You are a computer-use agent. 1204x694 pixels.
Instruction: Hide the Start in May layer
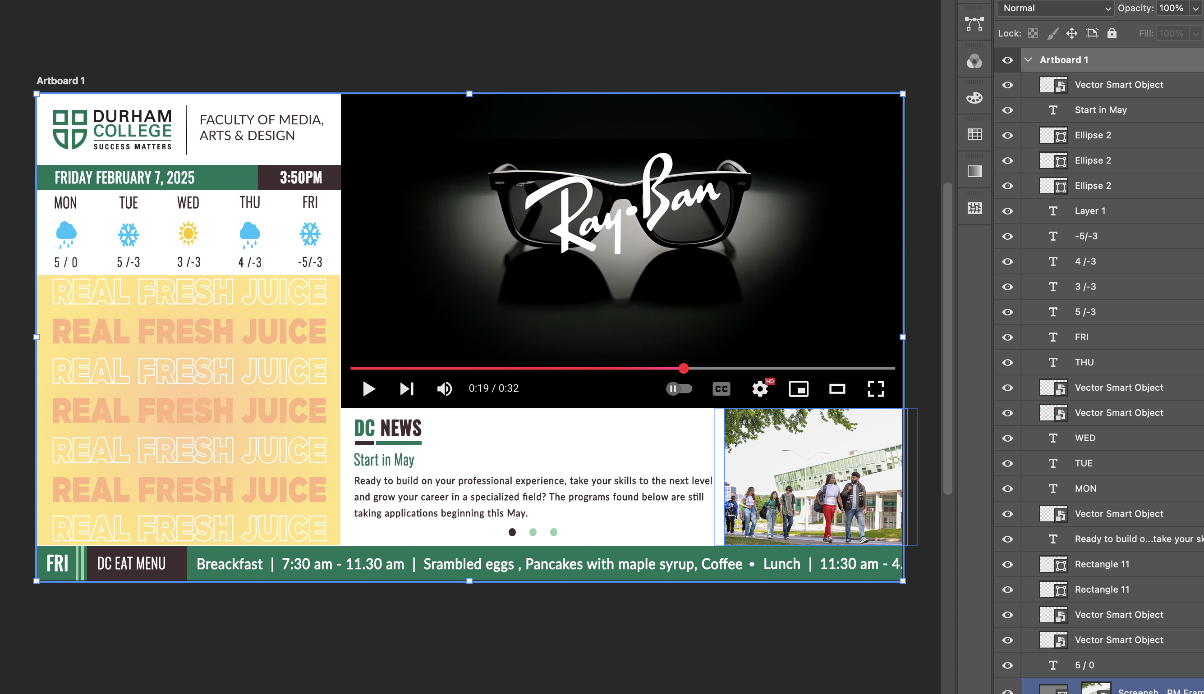(x=1007, y=110)
